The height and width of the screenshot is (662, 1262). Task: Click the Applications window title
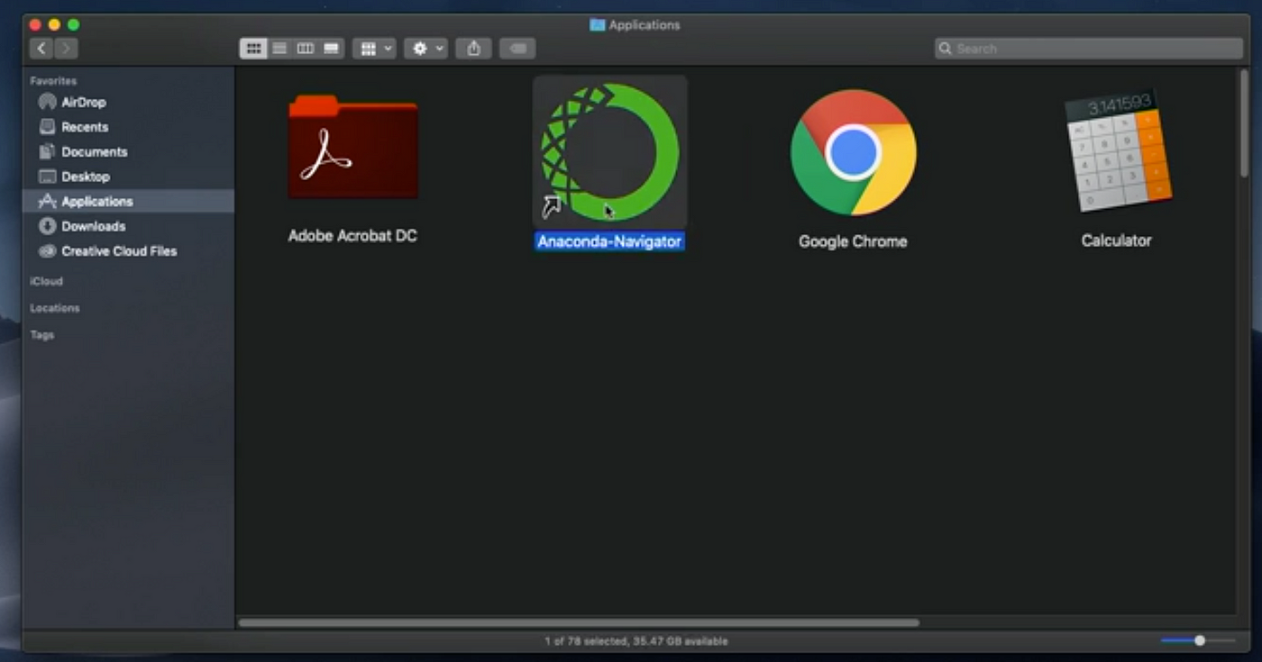click(x=645, y=25)
